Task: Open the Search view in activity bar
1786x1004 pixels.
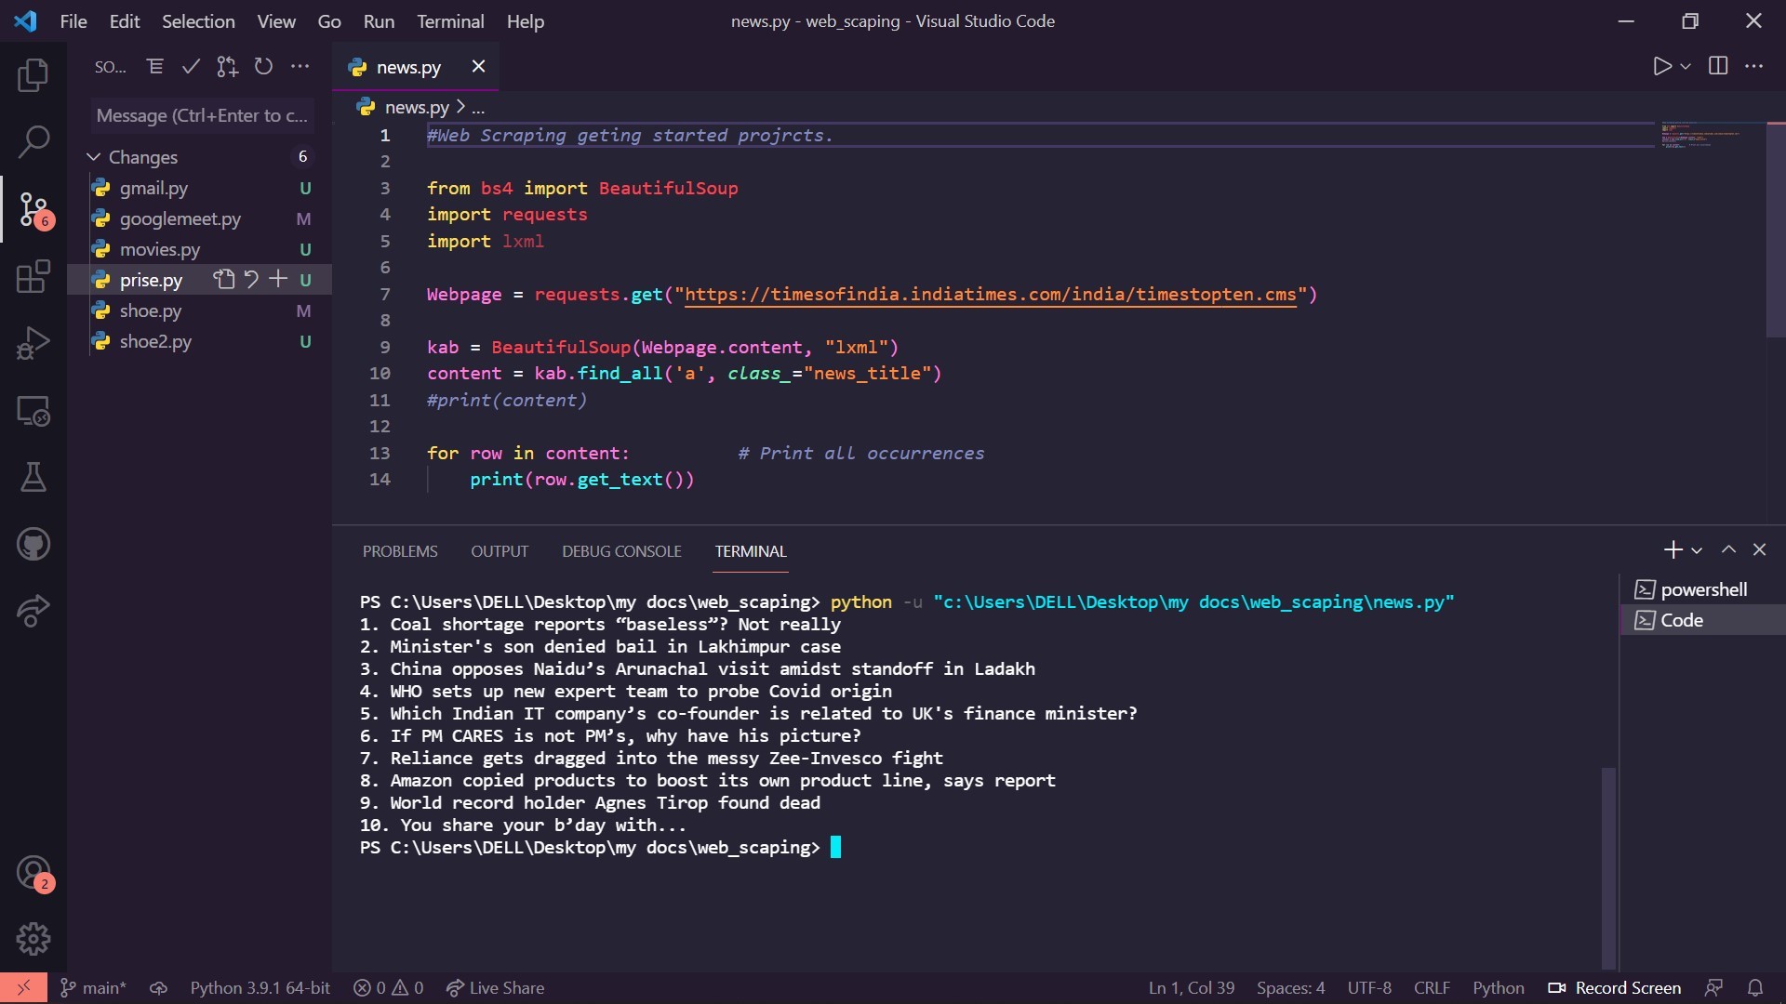Action: pos(33,142)
